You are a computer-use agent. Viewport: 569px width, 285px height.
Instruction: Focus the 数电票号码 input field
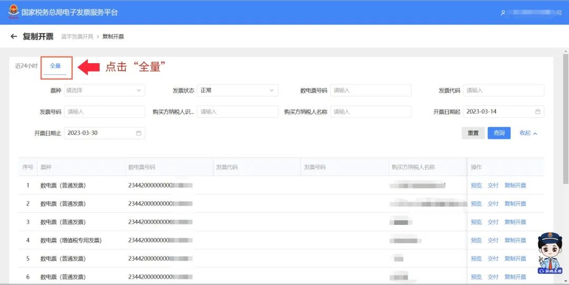[370, 91]
